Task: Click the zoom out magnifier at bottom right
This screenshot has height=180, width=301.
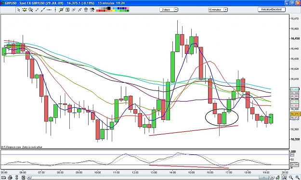Action: pos(291,177)
